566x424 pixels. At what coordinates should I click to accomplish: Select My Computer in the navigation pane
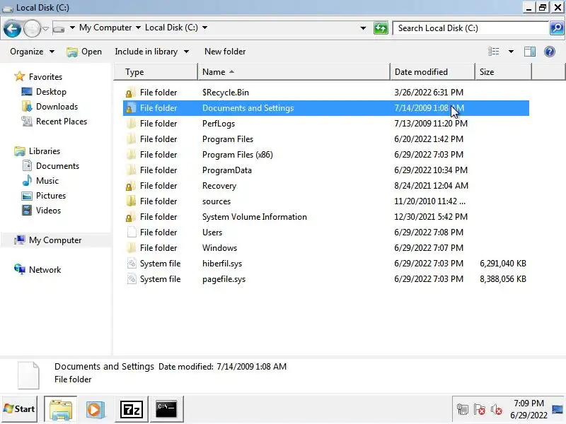55,240
